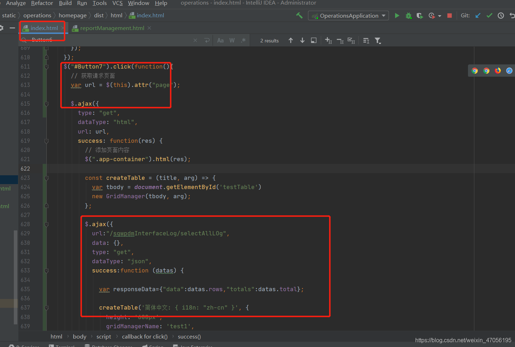The height and width of the screenshot is (347, 515).
Task: Show Git history clock icon
Action: coord(501,16)
